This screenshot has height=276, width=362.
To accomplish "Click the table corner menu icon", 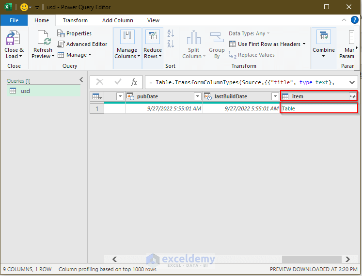I will [x=97, y=96].
